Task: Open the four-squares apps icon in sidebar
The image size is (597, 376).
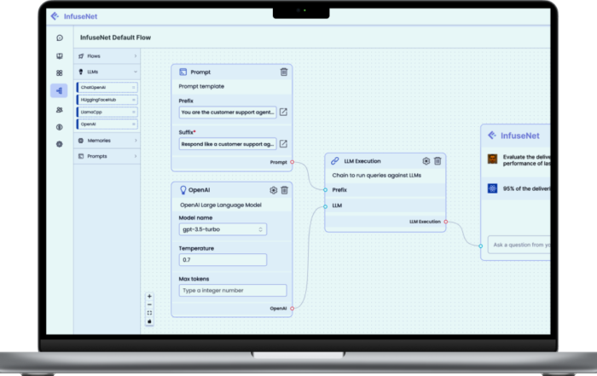Action: (60, 72)
